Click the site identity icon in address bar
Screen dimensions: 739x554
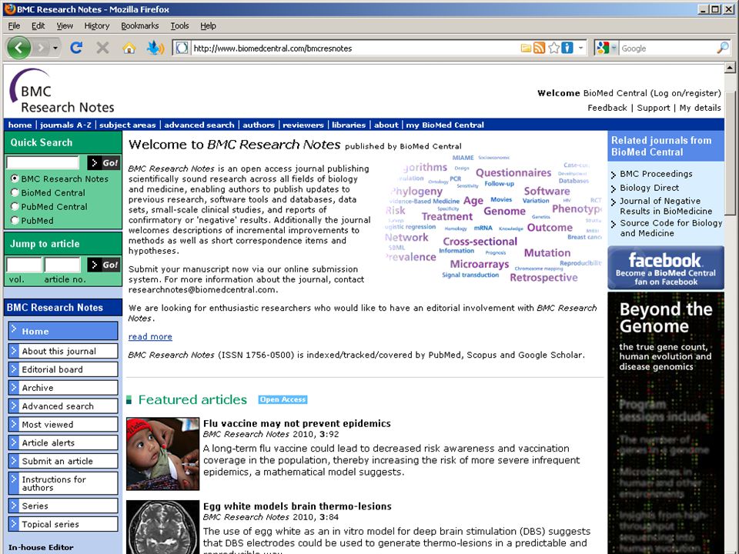click(182, 48)
